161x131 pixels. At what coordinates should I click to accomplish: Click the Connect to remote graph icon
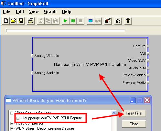[x=108, y=21]
